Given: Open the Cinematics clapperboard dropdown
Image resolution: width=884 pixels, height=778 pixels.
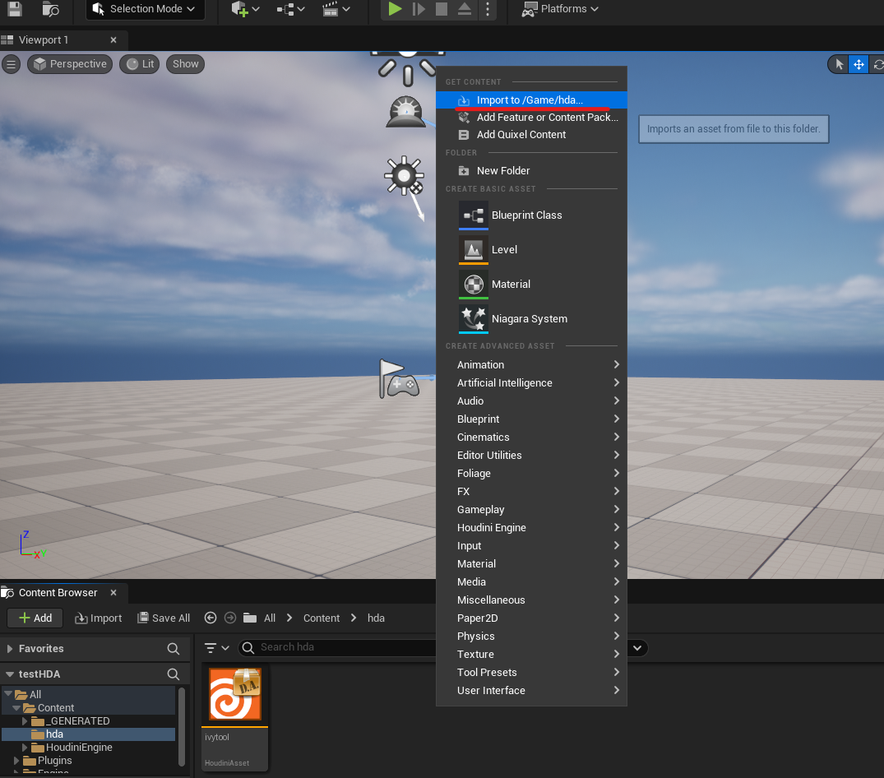Looking at the screenshot, I should [x=336, y=8].
